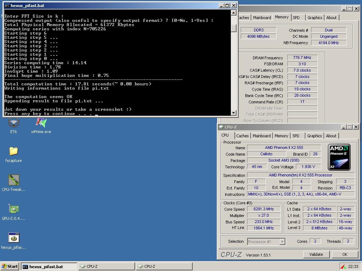Viewport: 362px width, 271px height.
Task: Click the taskbar clock showing 22:33
Action: click(x=353, y=267)
